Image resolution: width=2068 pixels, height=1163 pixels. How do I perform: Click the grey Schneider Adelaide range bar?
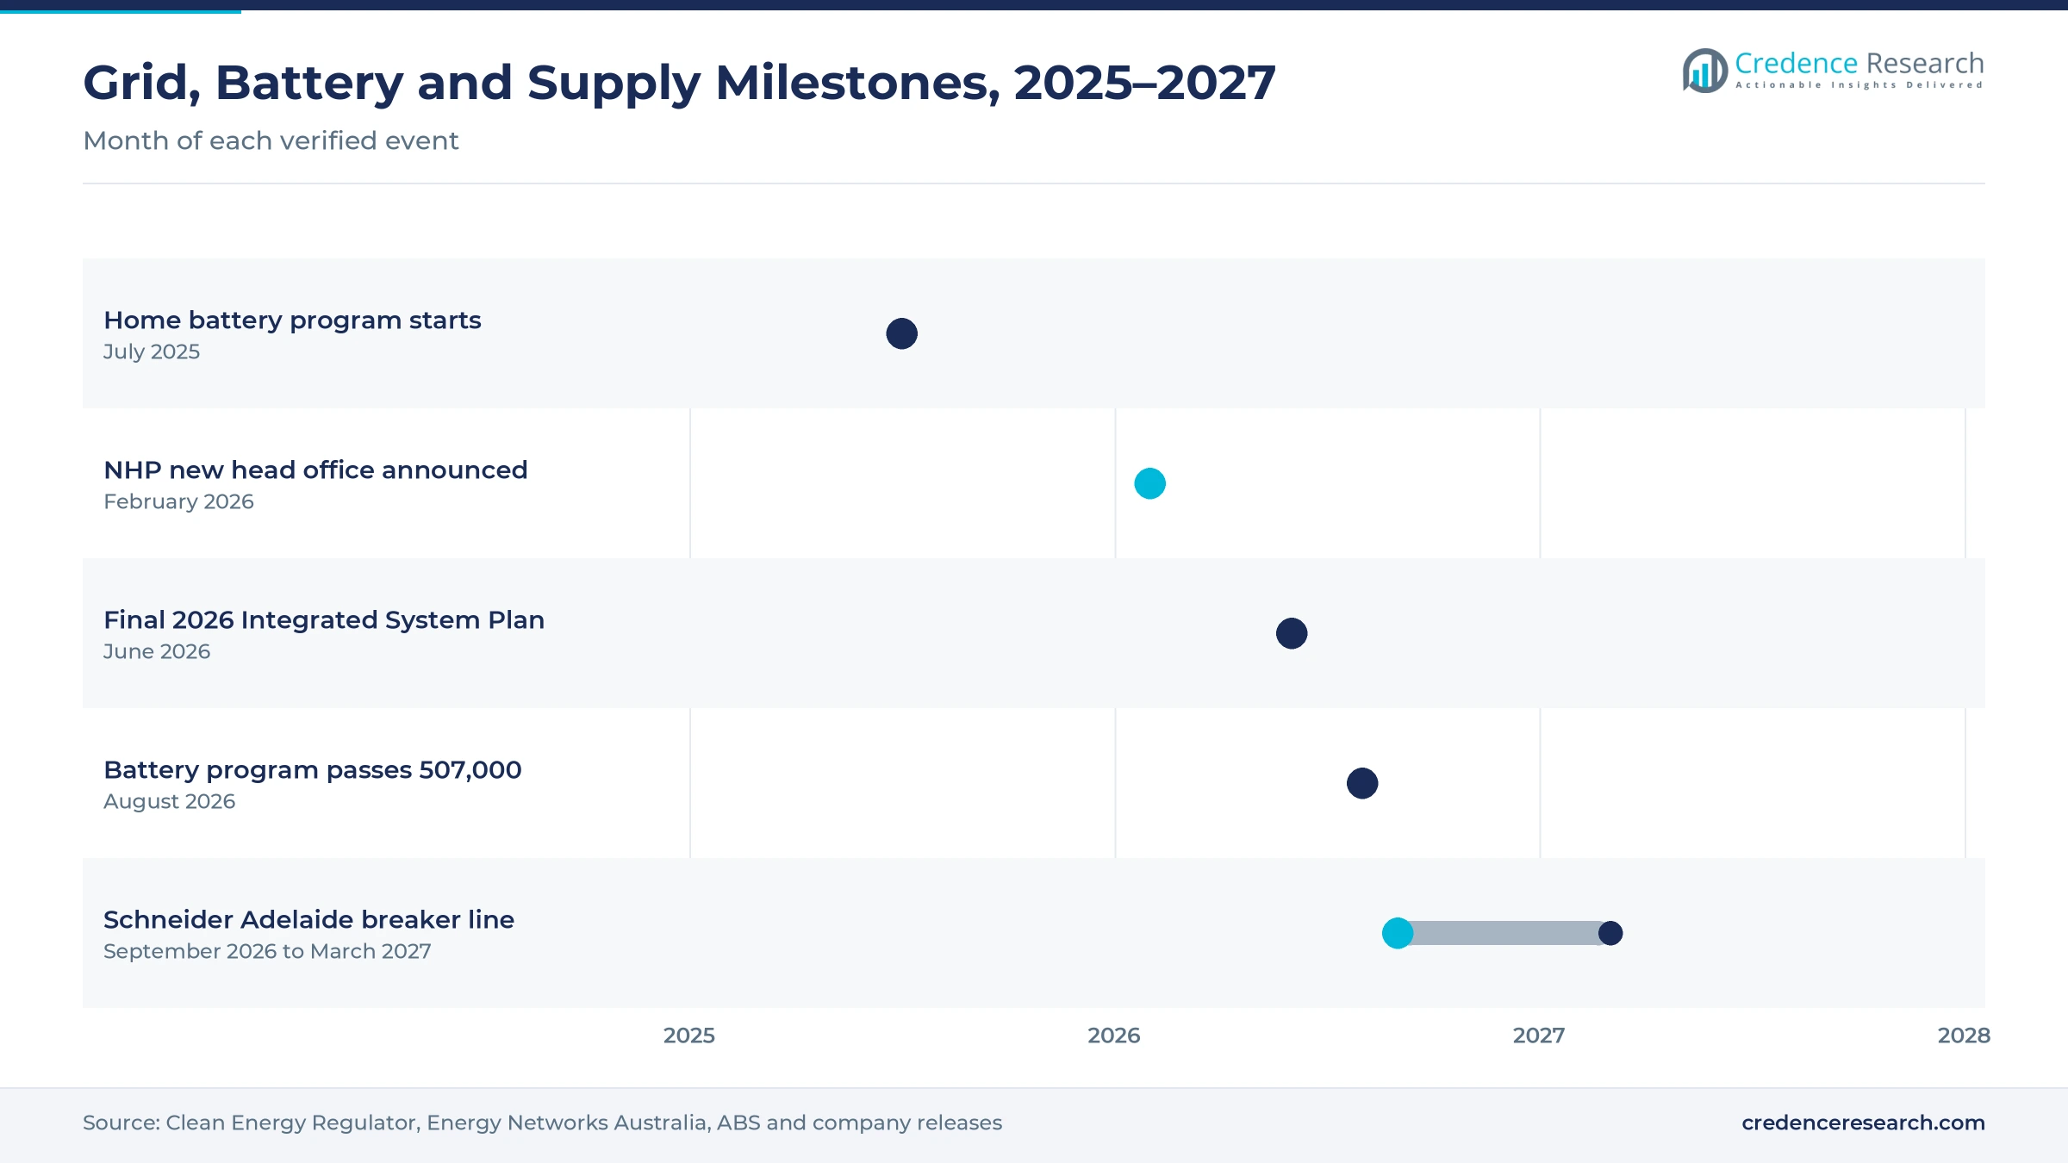pyautogui.click(x=1504, y=933)
